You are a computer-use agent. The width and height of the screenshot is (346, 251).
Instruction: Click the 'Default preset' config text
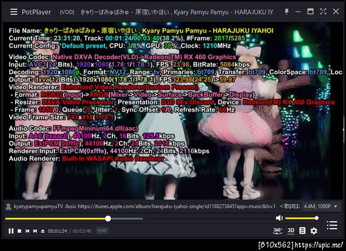click(84, 46)
